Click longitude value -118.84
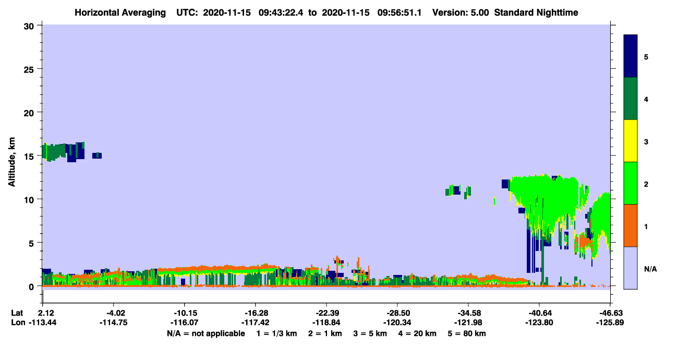Image resolution: width=678 pixels, height=348 pixels. [326, 322]
